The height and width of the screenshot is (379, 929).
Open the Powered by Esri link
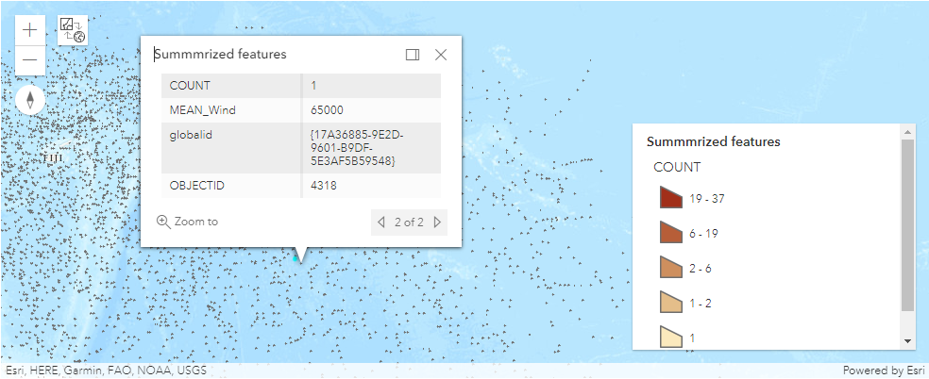[883, 371]
